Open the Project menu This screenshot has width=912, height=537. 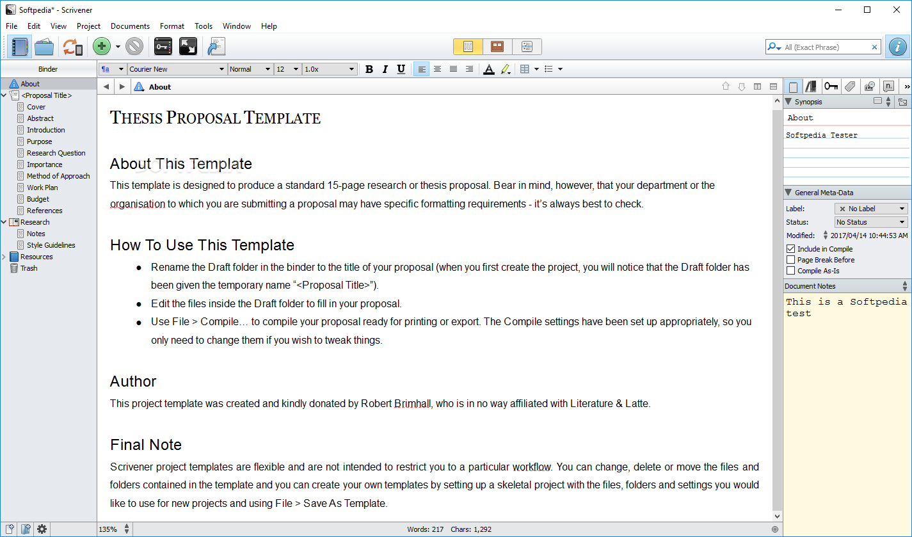pyautogui.click(x=88, y=26)
